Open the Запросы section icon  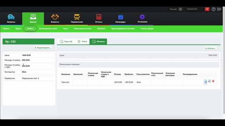pos(11,17)
